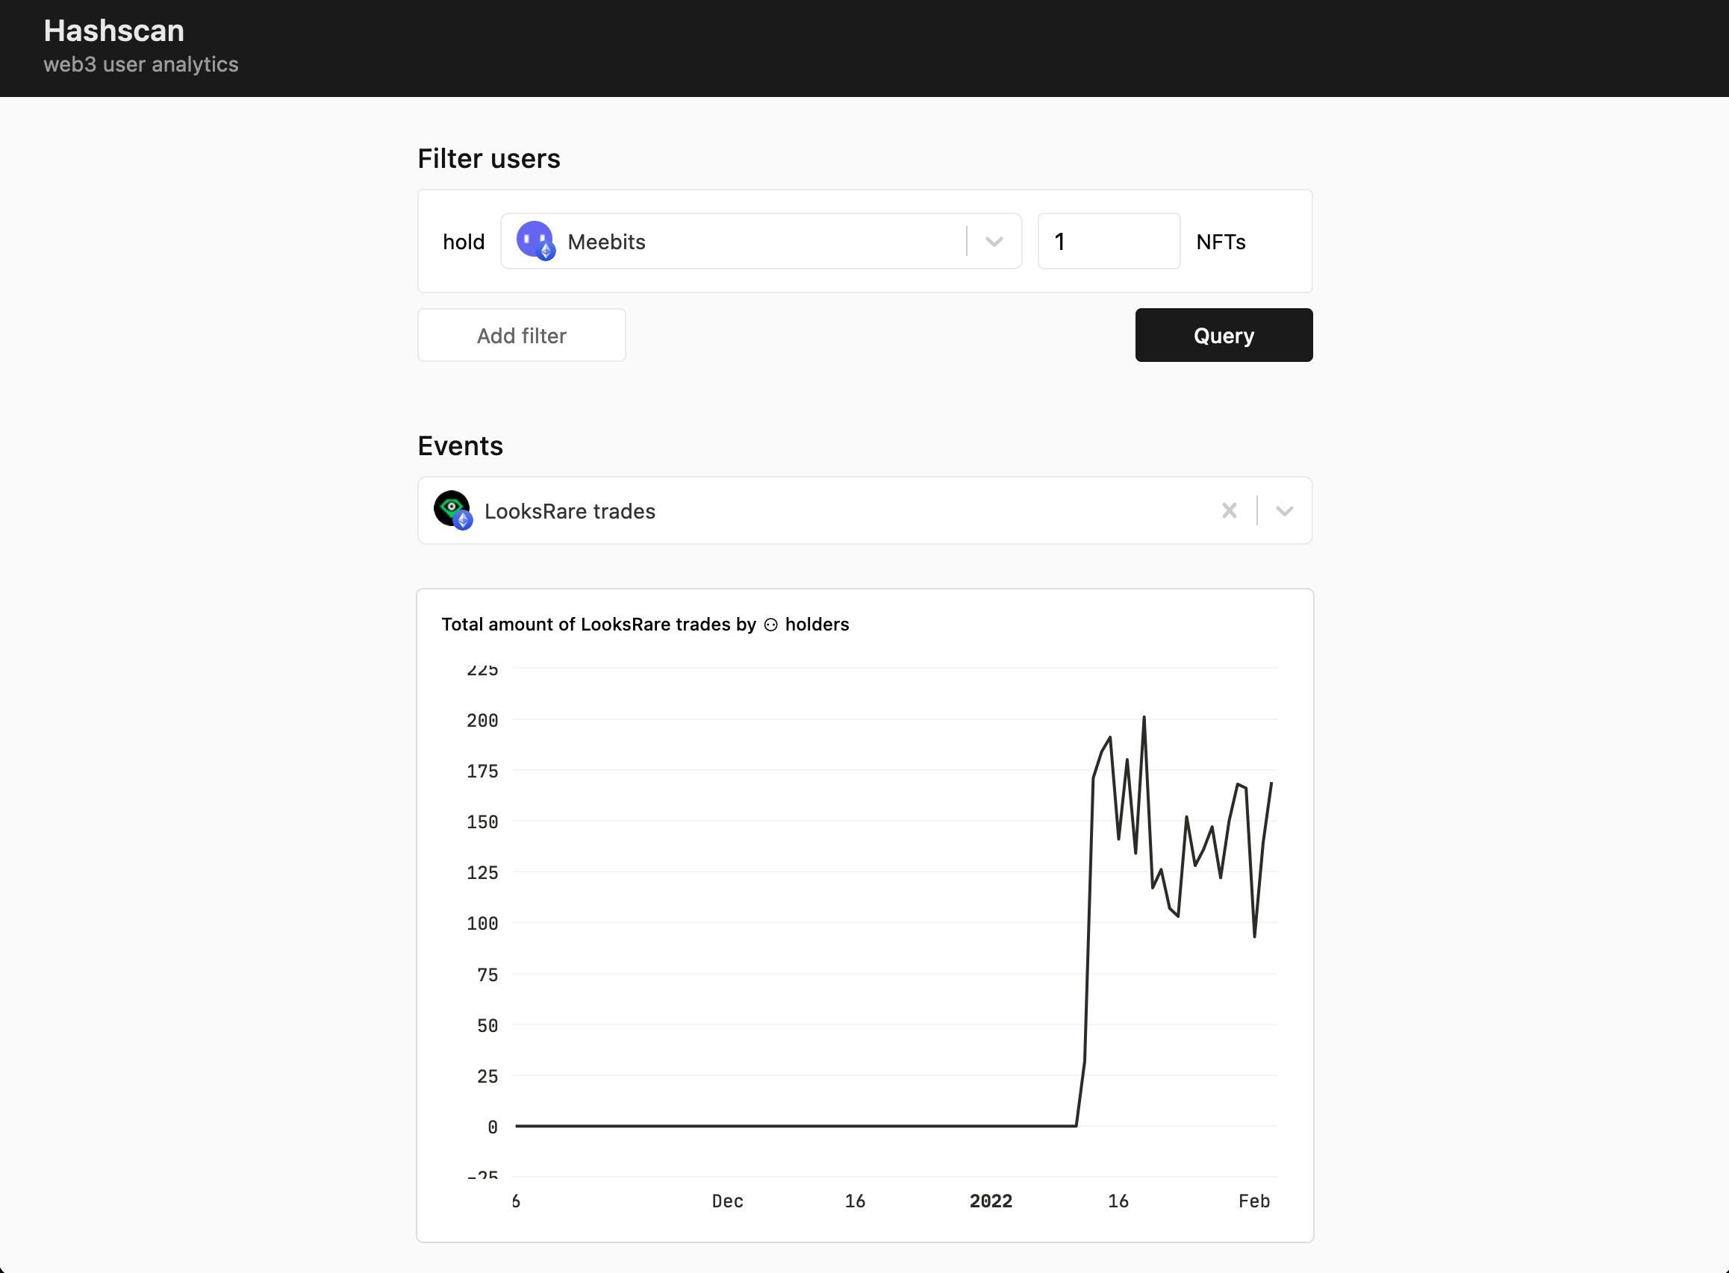Expand the Meebits collection dropdown chevron
The image size is (1729, 1273).
994,242
